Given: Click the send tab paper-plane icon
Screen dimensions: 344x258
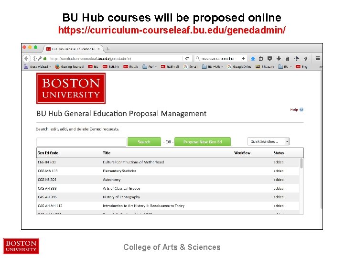Looking at the screenshot, I should pyautogui.click(x=306, y=58).
